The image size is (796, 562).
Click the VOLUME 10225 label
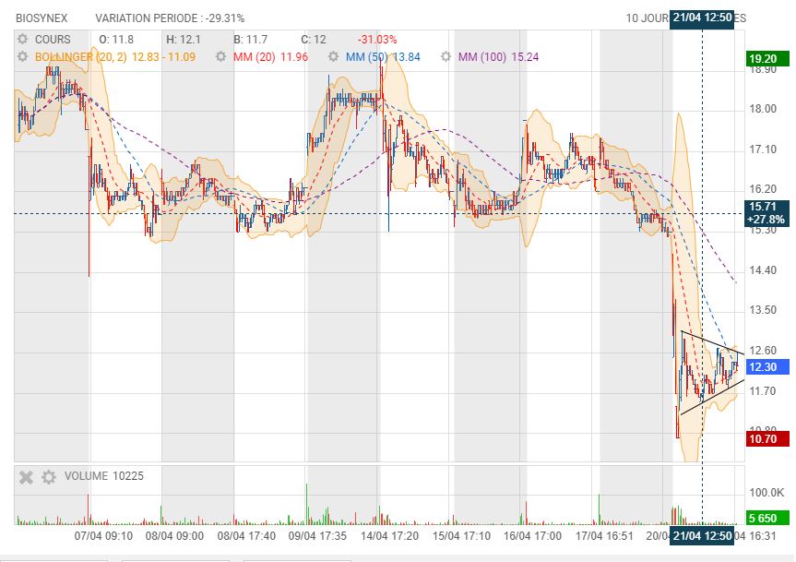coord(104,476)
